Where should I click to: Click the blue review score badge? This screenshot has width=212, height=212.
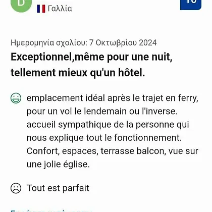[x=191, y=5]
